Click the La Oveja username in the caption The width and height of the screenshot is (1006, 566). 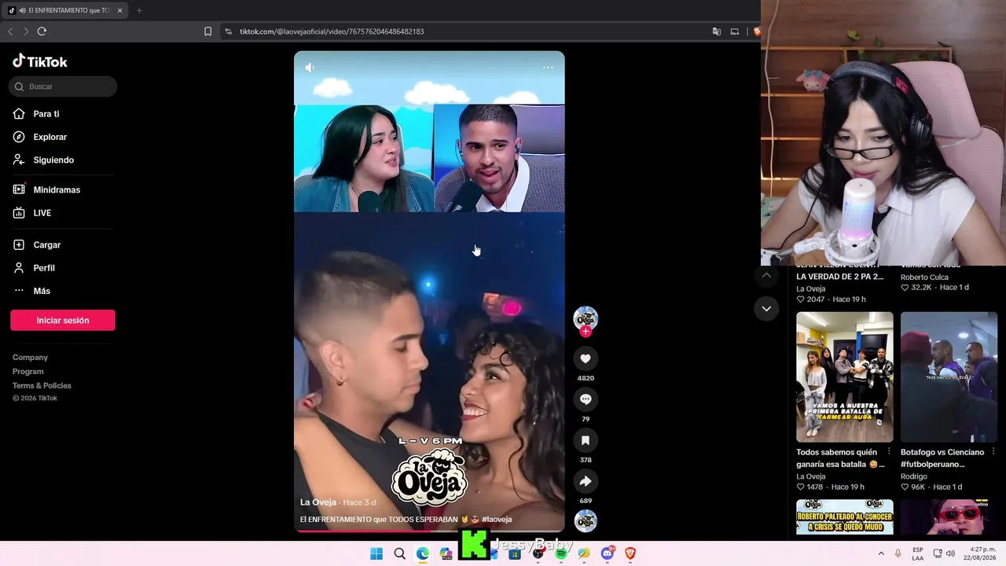318,502
